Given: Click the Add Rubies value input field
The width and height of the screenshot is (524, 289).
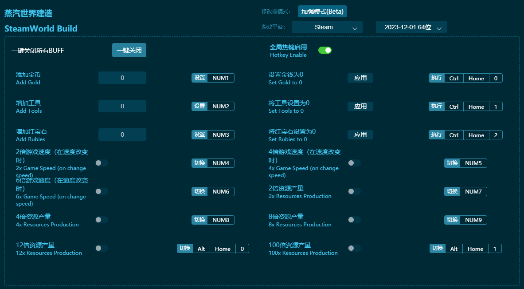Looking at the screenshot, I should tap(122, 134).
